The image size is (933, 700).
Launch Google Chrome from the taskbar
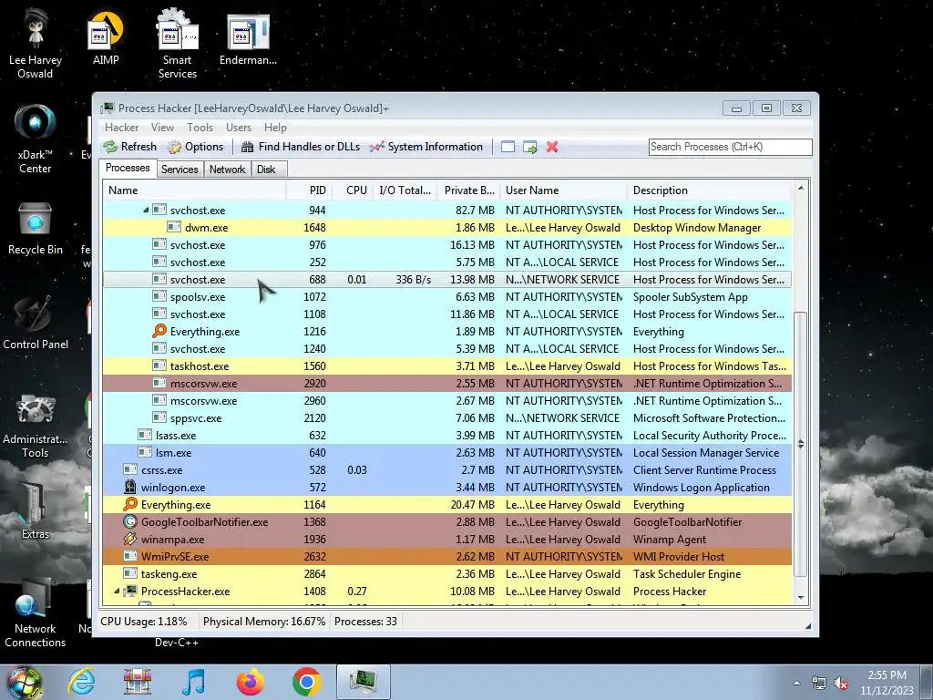click(306, 682)
